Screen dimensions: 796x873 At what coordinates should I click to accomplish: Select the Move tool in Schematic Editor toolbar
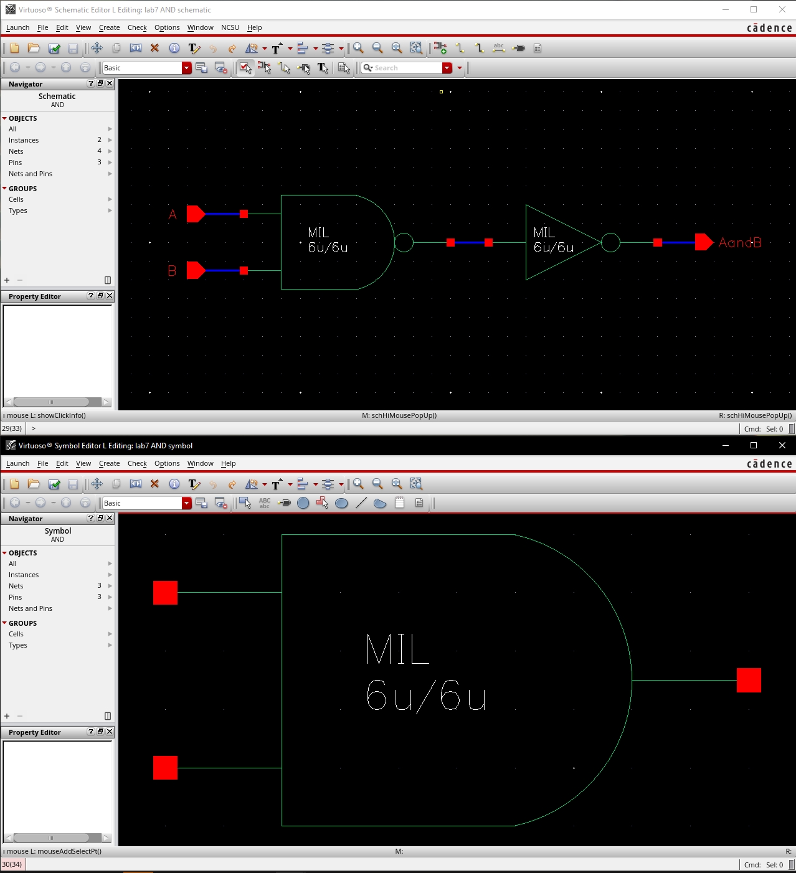[97, 48]
